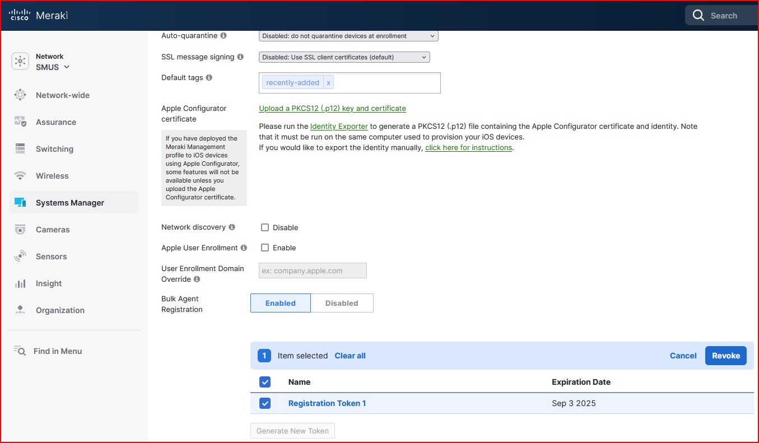Click info icon next to Apple User Enrollment

(x=244, y=248)
